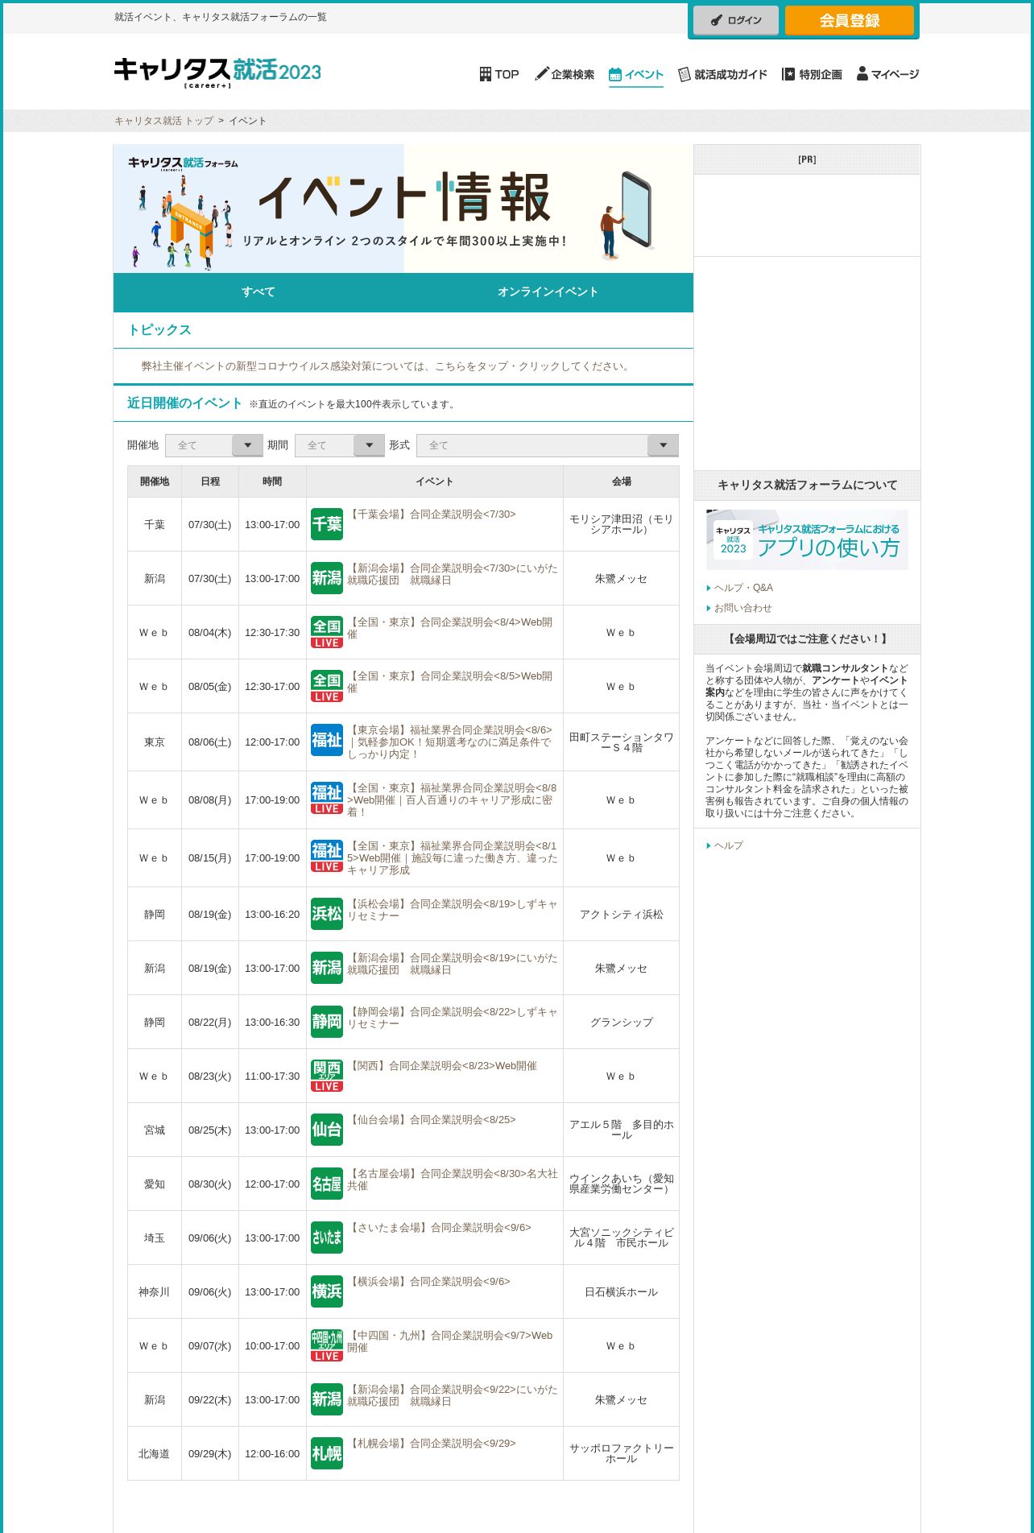Viewport: 1034px width, 1533px height.
Task: Switch to the オンラインイベント tab
Action: point(548,292)
